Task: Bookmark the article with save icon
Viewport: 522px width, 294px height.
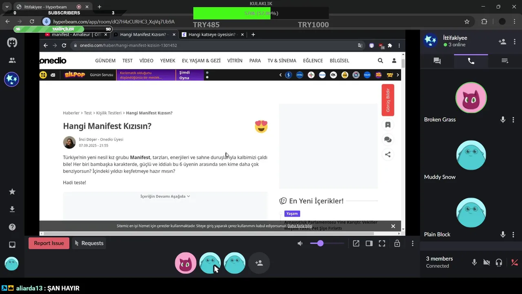Action: [x=388, y=125]
